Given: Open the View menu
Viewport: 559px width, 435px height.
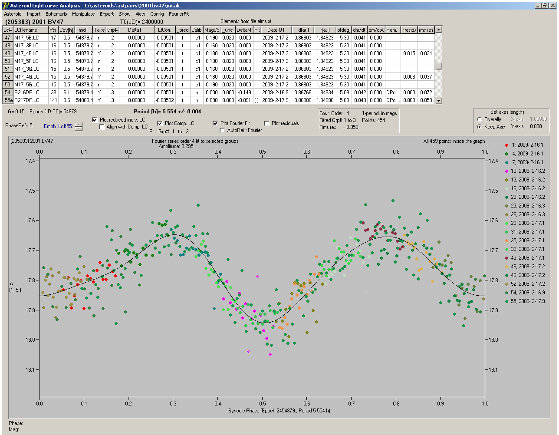Looking at the screenshot, I should [x=140, y=14].
